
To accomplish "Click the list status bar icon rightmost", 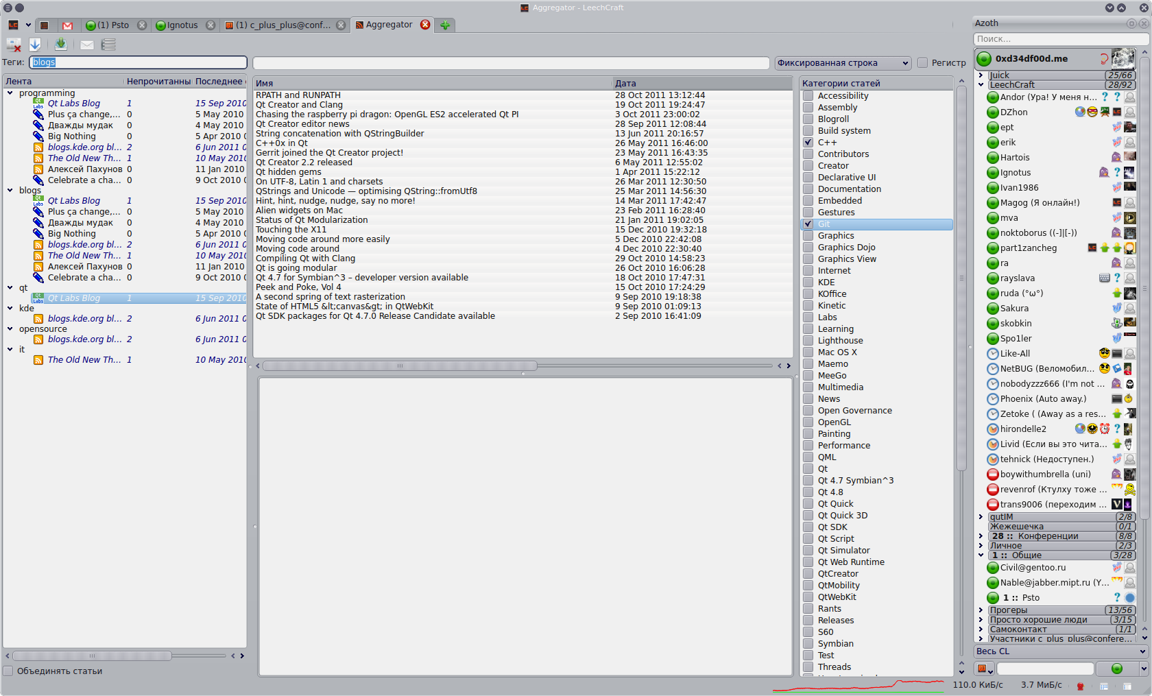I will (1128, 686).
